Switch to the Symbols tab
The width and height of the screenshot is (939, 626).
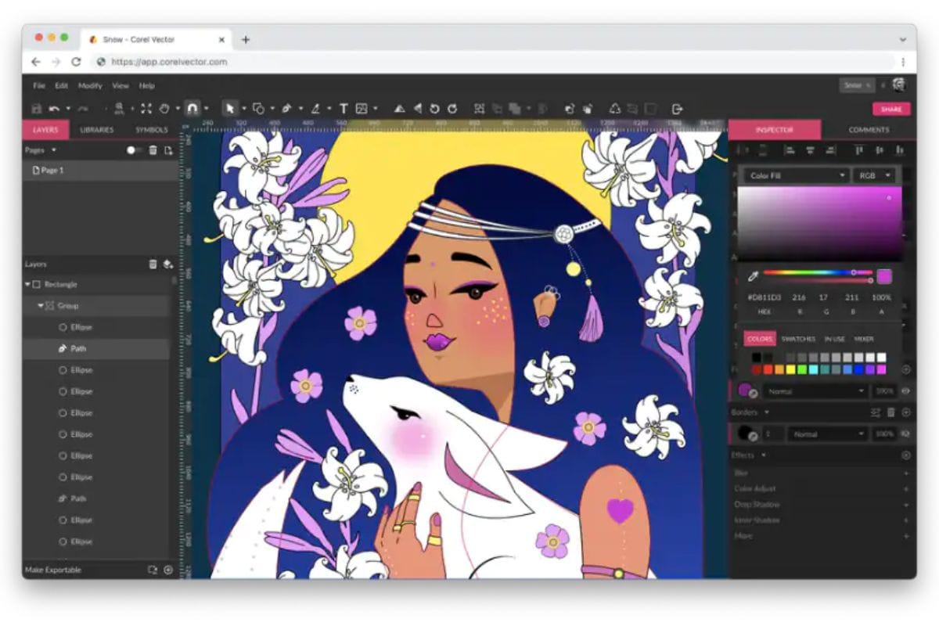coord(152,130)
